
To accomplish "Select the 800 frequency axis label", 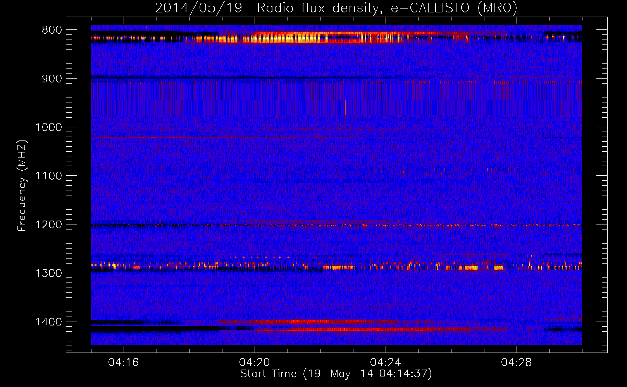I will coord(52,30).
